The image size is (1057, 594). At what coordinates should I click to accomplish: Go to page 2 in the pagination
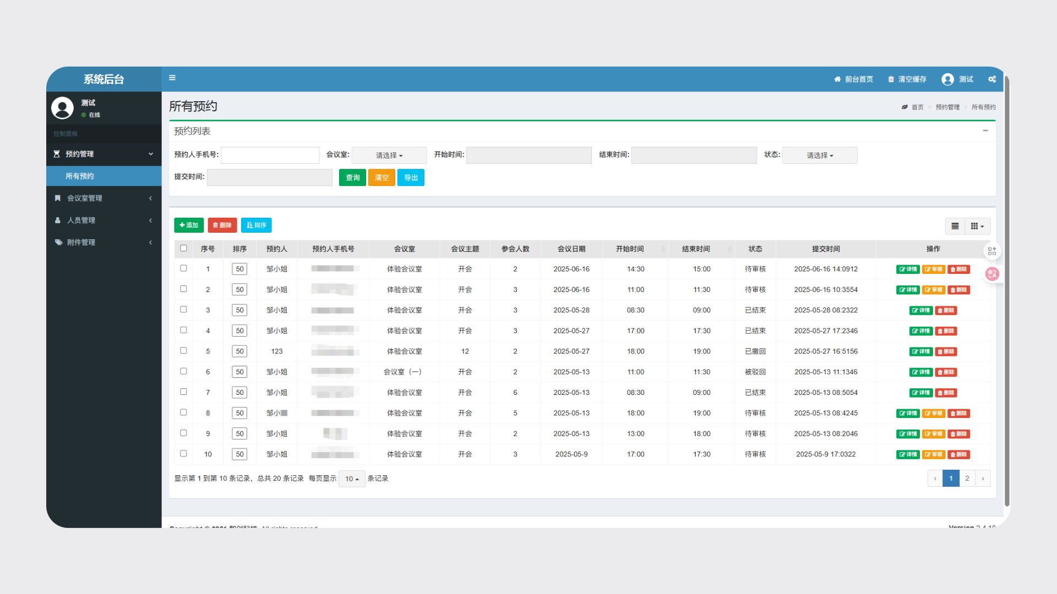pyautogui.click(x=967, y=479)
